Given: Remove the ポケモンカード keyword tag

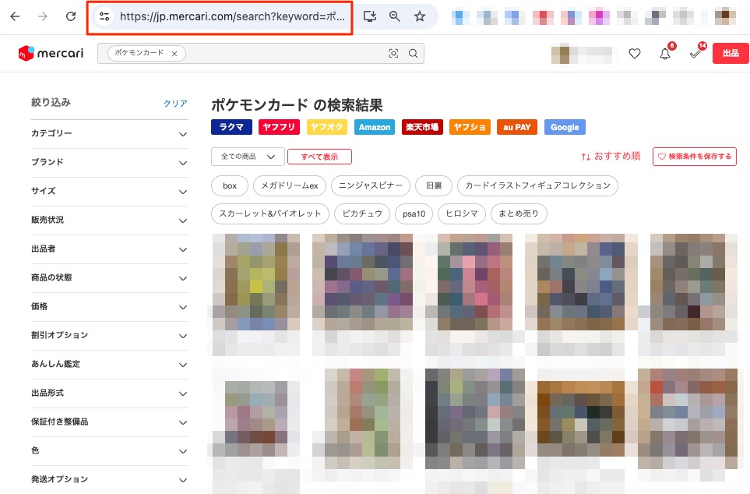Looking at the screenshot, I should point(174,54).
